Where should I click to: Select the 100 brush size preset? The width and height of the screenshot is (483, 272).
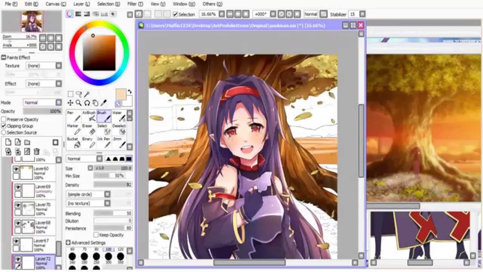[109, 255]
